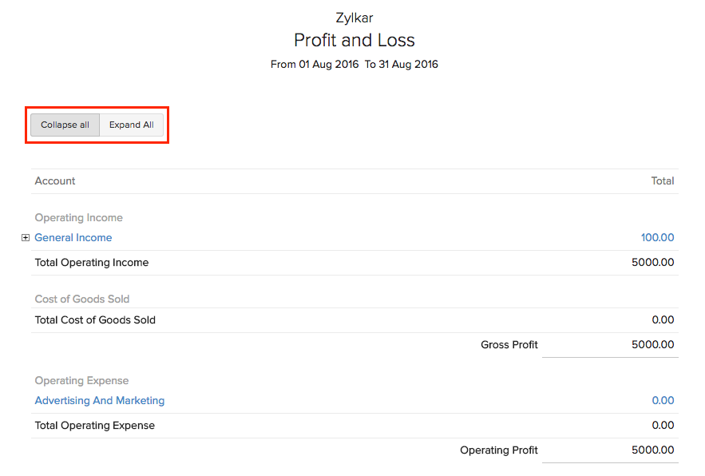This screenshot has width=705, height=476.
Task: Click the Zylkar organization name
Action: pyautogui.click(x=354, y=18)
